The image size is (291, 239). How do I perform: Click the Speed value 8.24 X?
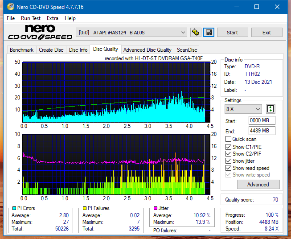271,229
